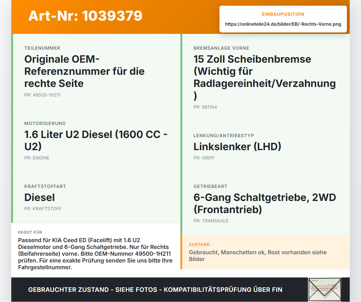
Task: Click the PASST FÜR label
Action: (30, 232)
